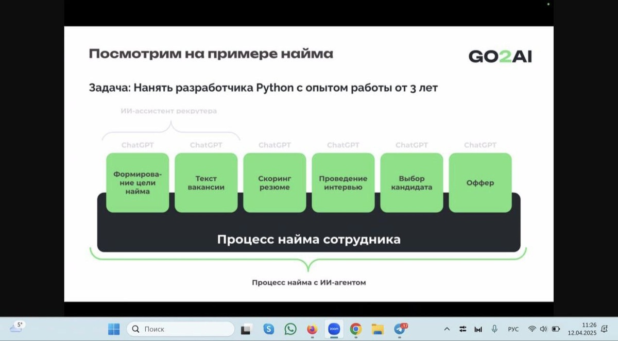Click the slide title 'Посмотрим на примере найма'
Viewport: 618px width, 341px height.
click(x=211, y=54)
